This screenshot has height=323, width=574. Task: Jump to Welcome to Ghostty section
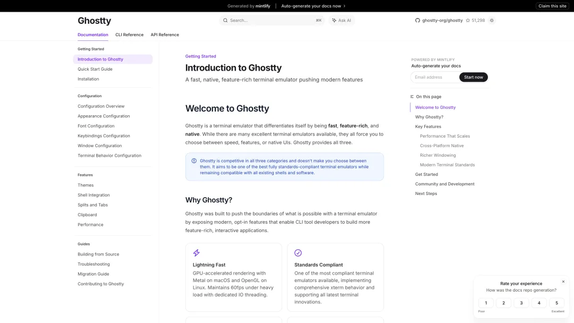435,107
